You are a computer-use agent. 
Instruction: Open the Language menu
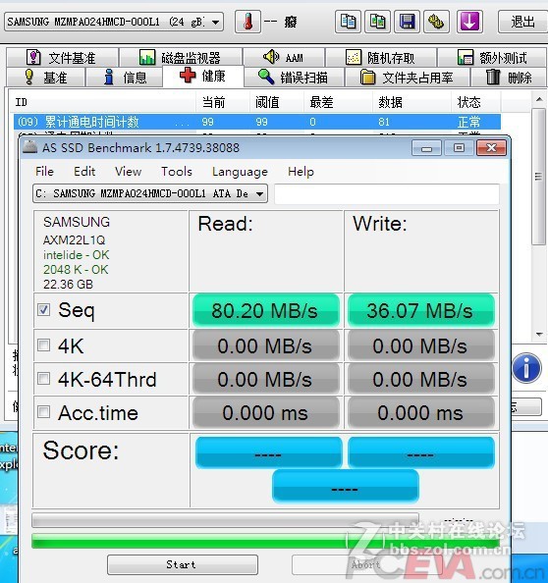click(240, 172)
